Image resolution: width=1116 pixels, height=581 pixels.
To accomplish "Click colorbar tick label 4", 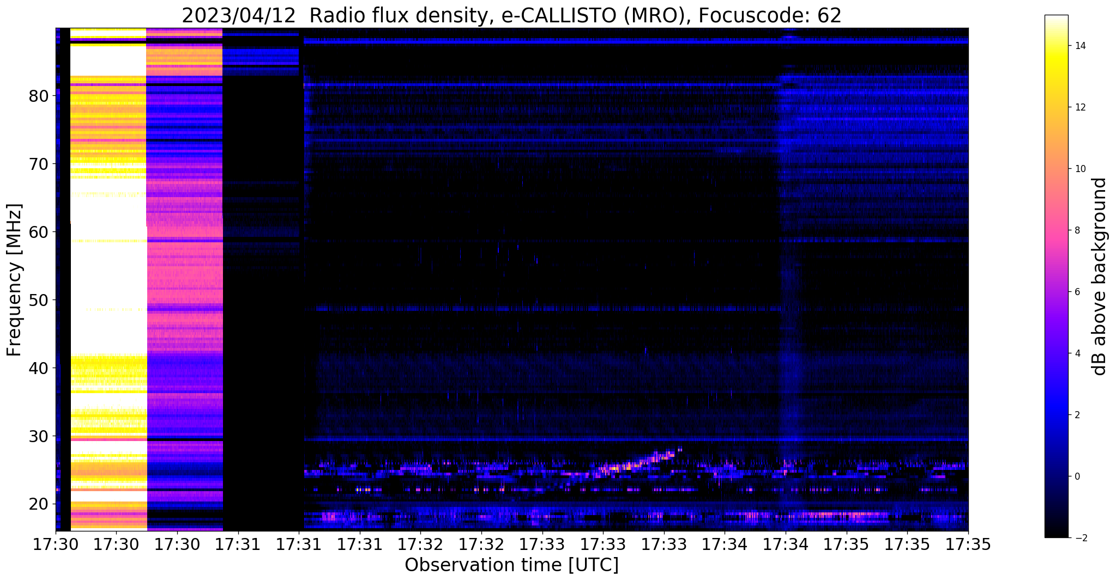I will (1077, 353).
